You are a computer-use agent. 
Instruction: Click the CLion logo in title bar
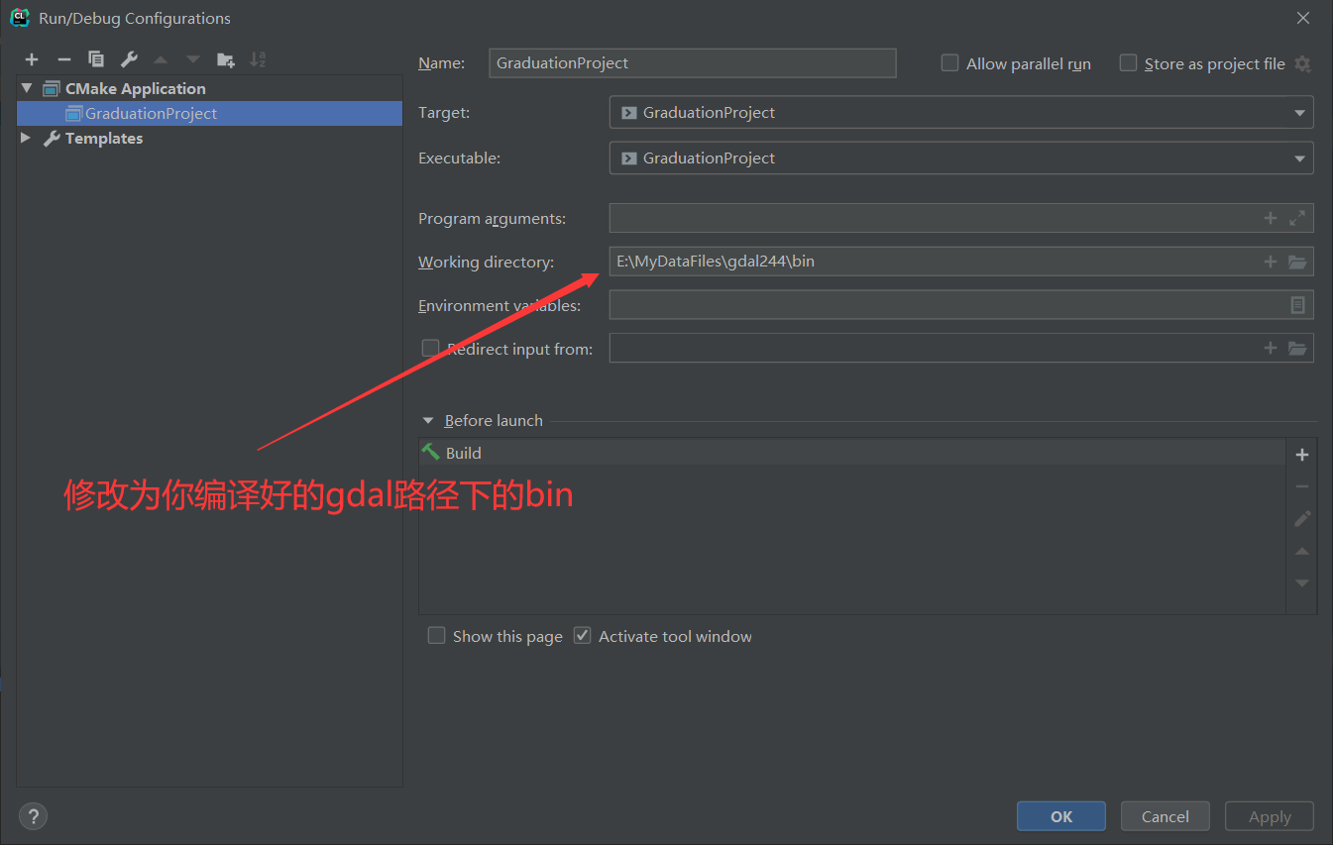click(19, 17)
